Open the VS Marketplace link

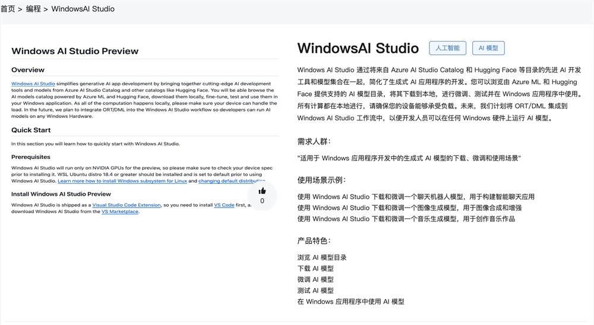(120, 212)
